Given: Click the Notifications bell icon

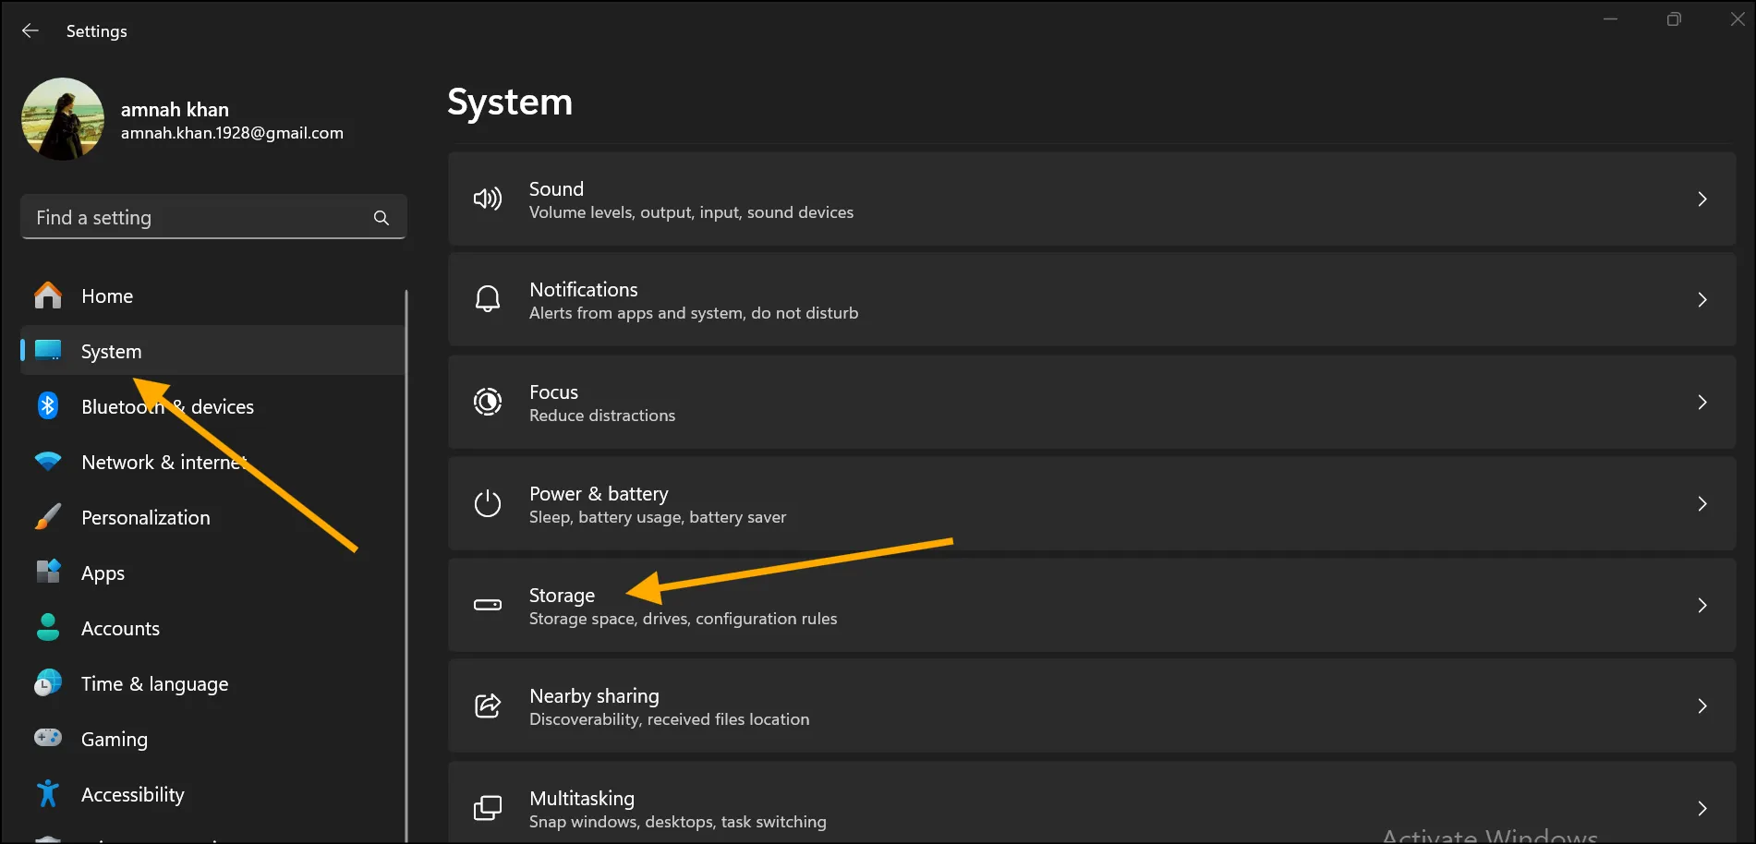Looking at the screenshot, I should [488, 299].
